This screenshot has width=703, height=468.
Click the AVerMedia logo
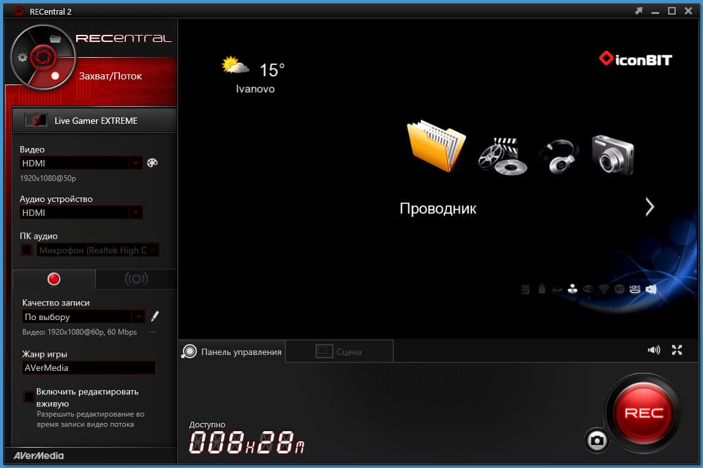(39, 455)
